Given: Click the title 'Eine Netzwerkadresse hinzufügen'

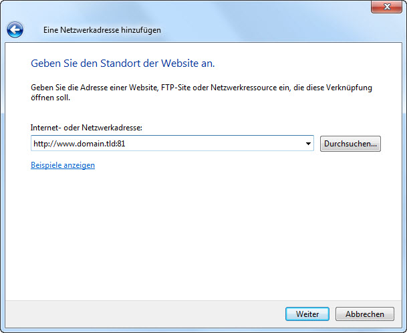Looking at the screenshot, I should 102,30.
